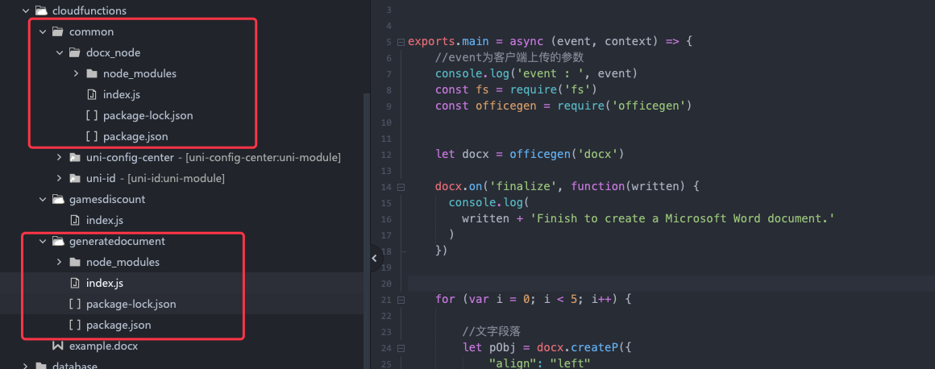This screenshot has width=935, height=369.
Task: Expand the database folder chevron
Action: coord(26,366)
